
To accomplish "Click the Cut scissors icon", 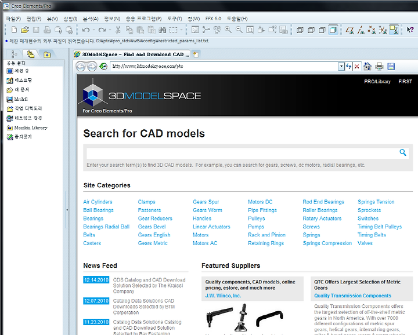I will (x=118, y=30).
